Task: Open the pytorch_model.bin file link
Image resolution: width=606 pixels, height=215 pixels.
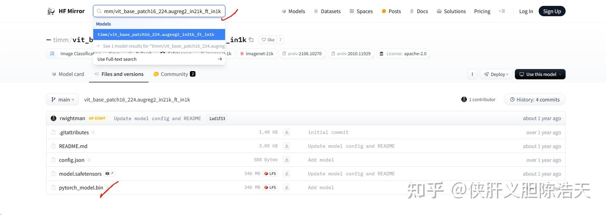Action: tap(81, 188)
